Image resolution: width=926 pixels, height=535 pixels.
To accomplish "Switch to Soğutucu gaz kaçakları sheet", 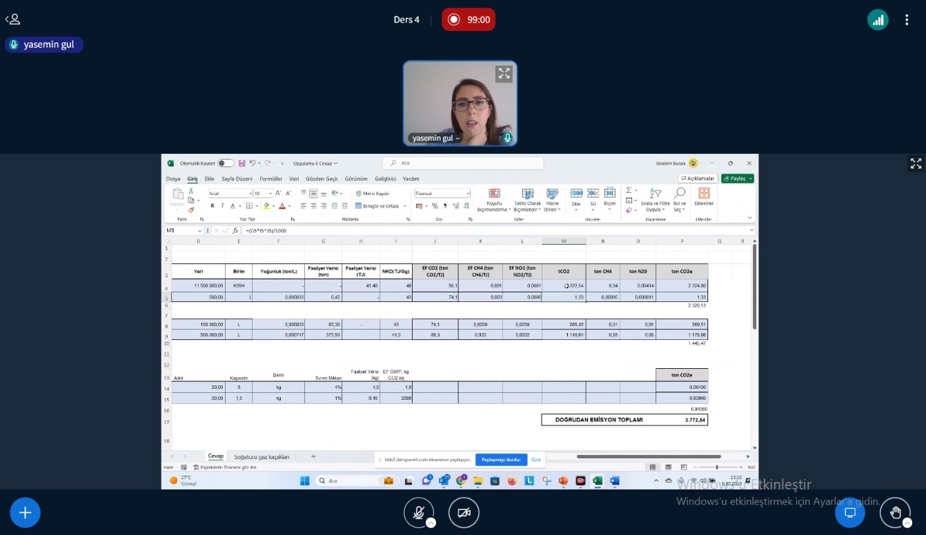I will point(262,456).
